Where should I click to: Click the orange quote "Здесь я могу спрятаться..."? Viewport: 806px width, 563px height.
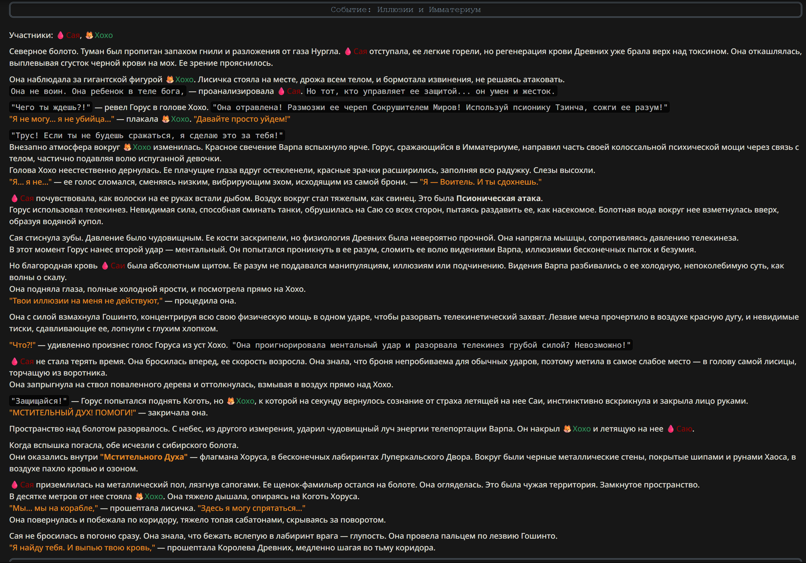click(251, 508)
